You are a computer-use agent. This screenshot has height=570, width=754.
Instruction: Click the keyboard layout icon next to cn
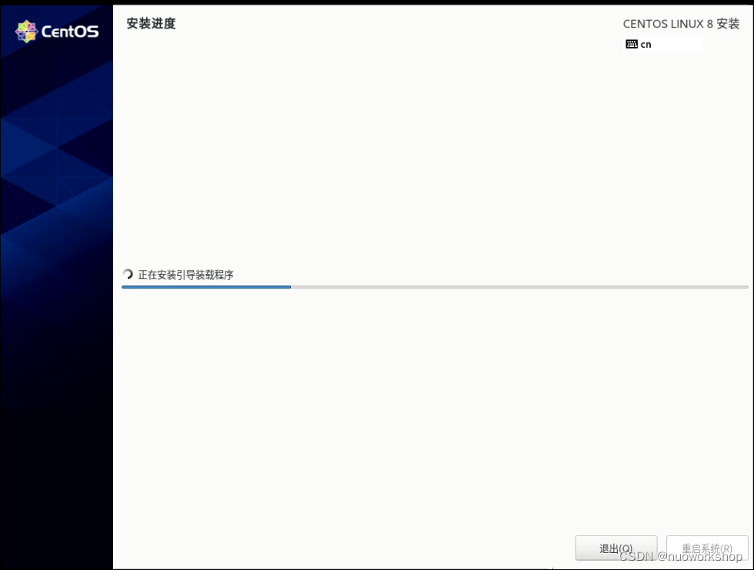[x=632, y=44]
